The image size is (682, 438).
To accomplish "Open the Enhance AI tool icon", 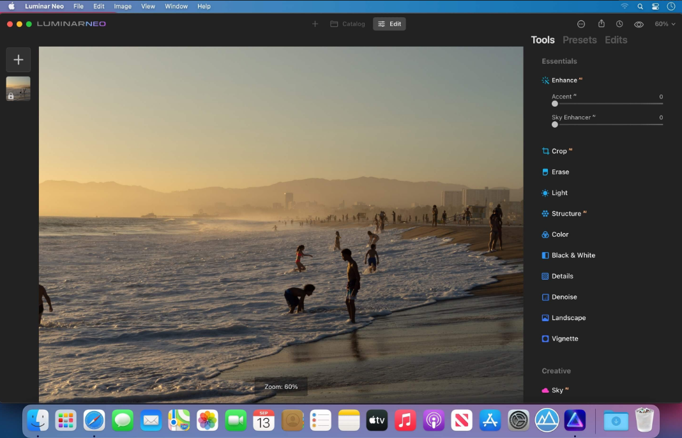I will [x=545, y=80].
